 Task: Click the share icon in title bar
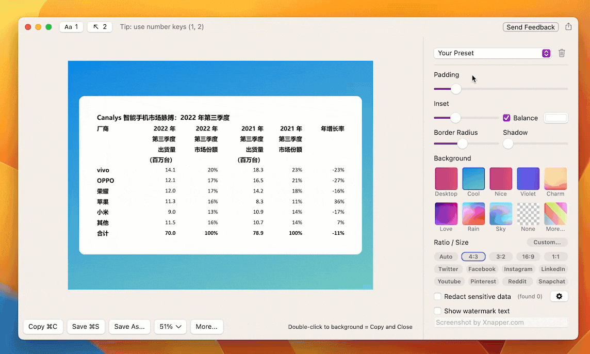click(x=568, y=27)
